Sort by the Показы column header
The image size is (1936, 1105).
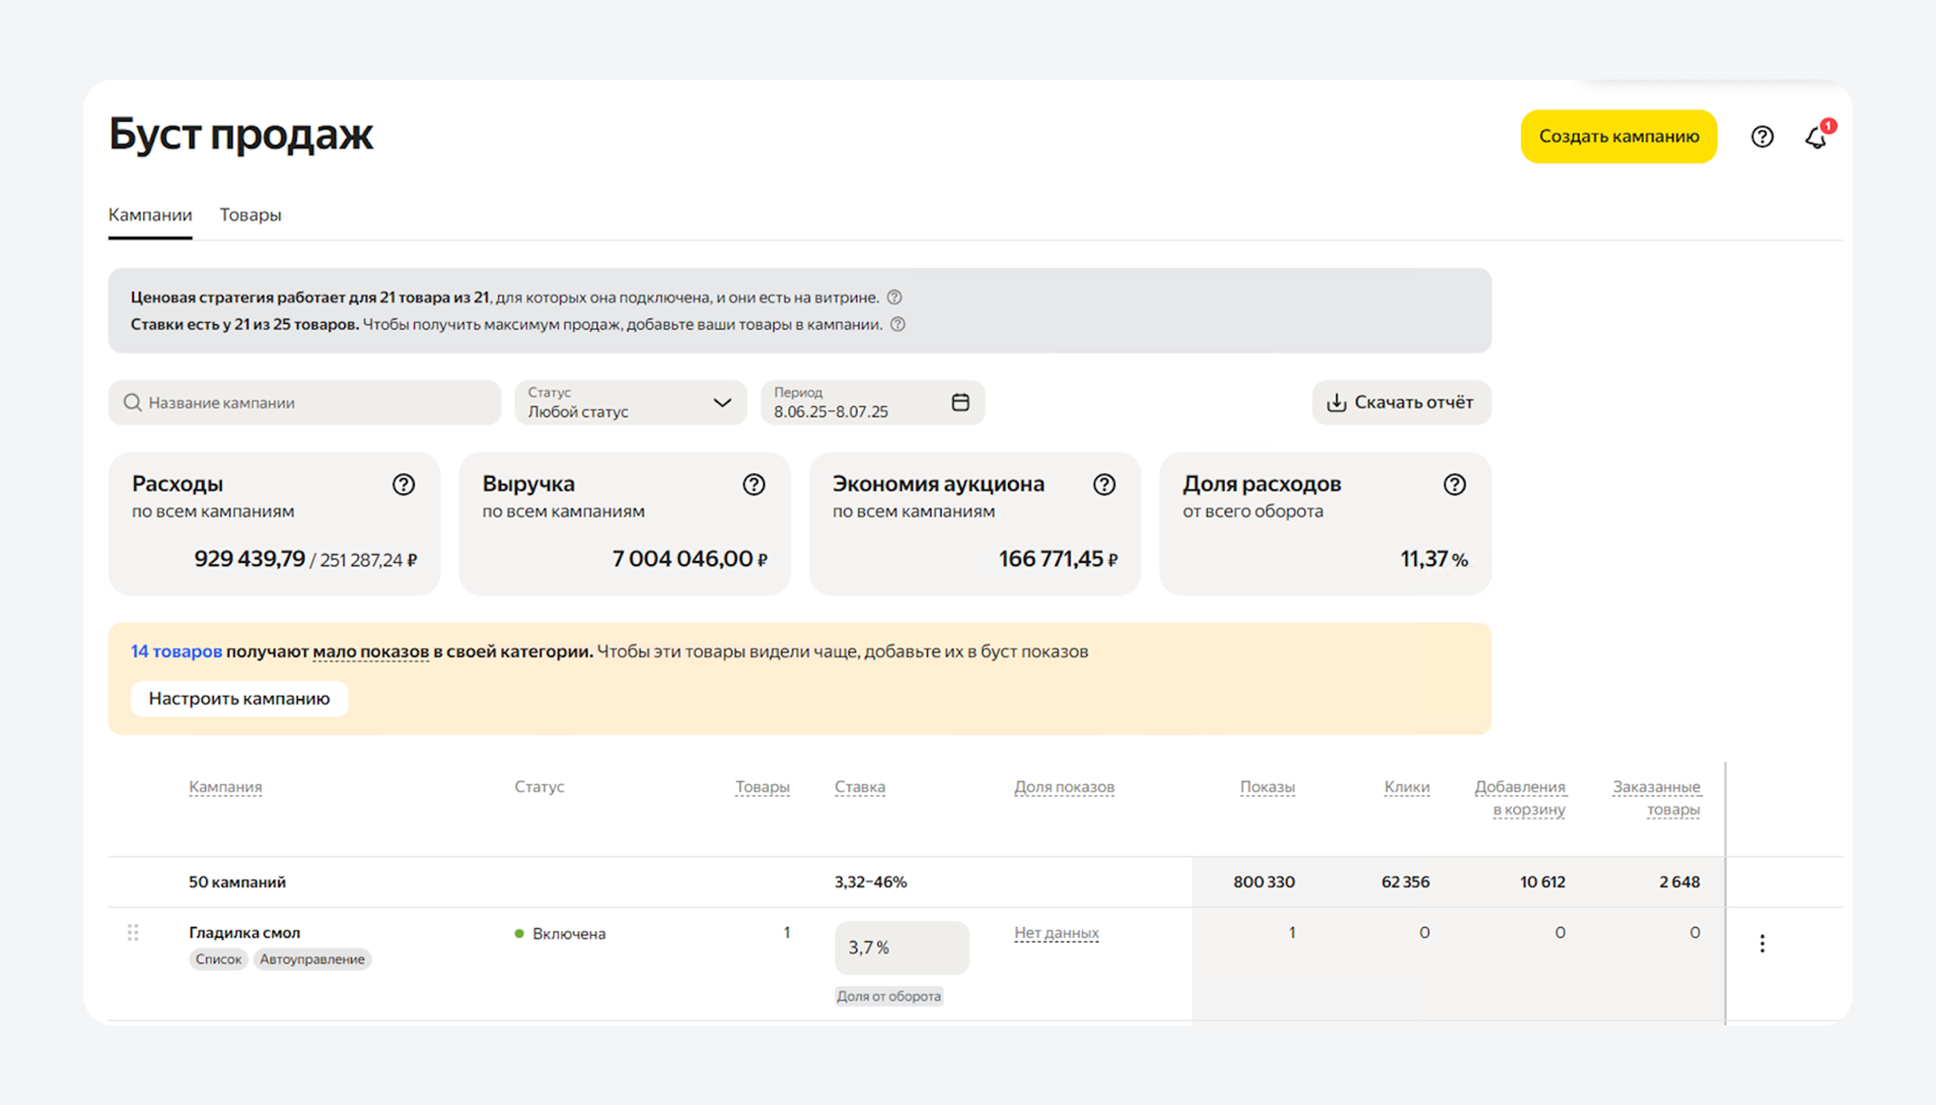coord(1268,787)
